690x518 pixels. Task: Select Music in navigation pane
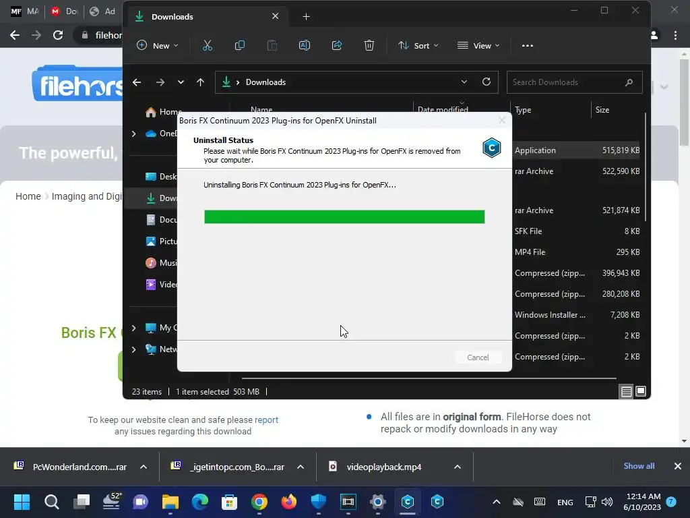coord(162,263)
